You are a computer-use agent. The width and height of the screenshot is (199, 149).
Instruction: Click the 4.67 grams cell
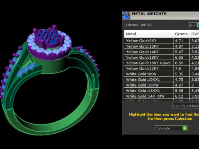click(181, 85)
